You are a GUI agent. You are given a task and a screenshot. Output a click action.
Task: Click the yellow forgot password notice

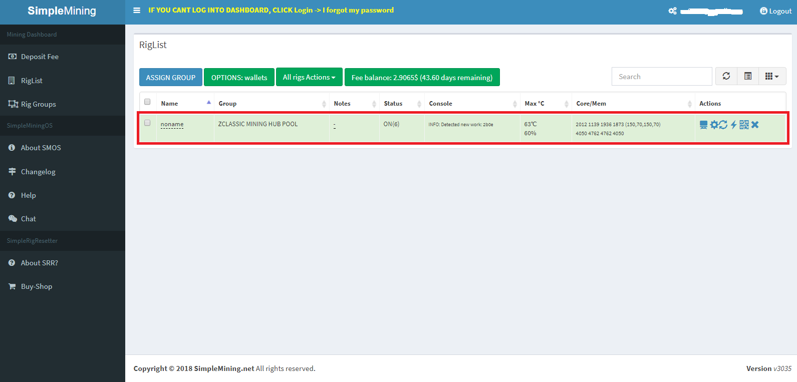[271, 10]
